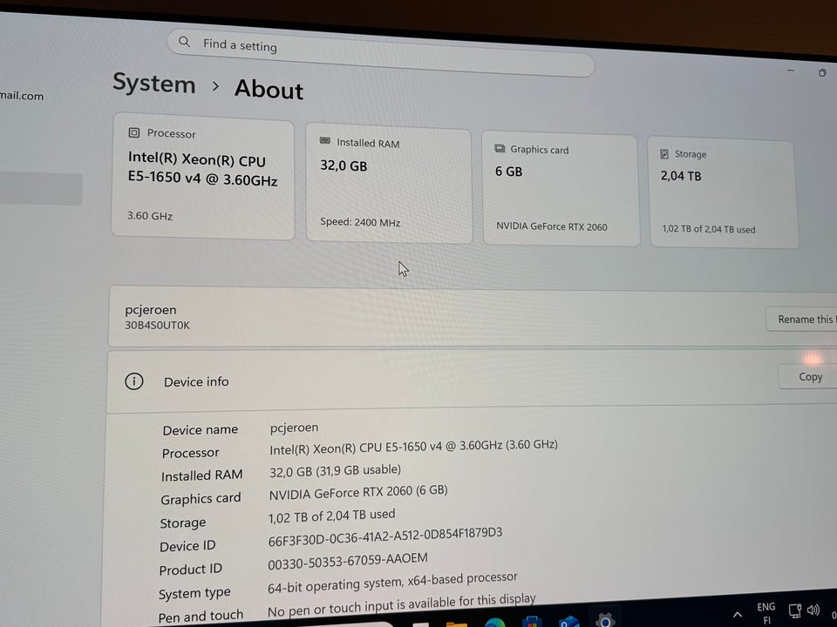This screenshot has height=627, width=837.
Task: Show hidden tray icons with the chevron
Action: (x=738, y=615)
